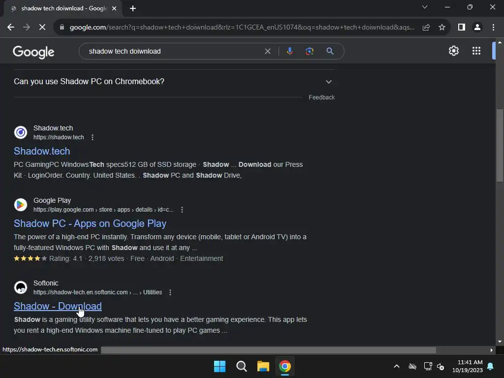Open the Chrome three-dot menu
504x378 pixels.
point(493,28)
